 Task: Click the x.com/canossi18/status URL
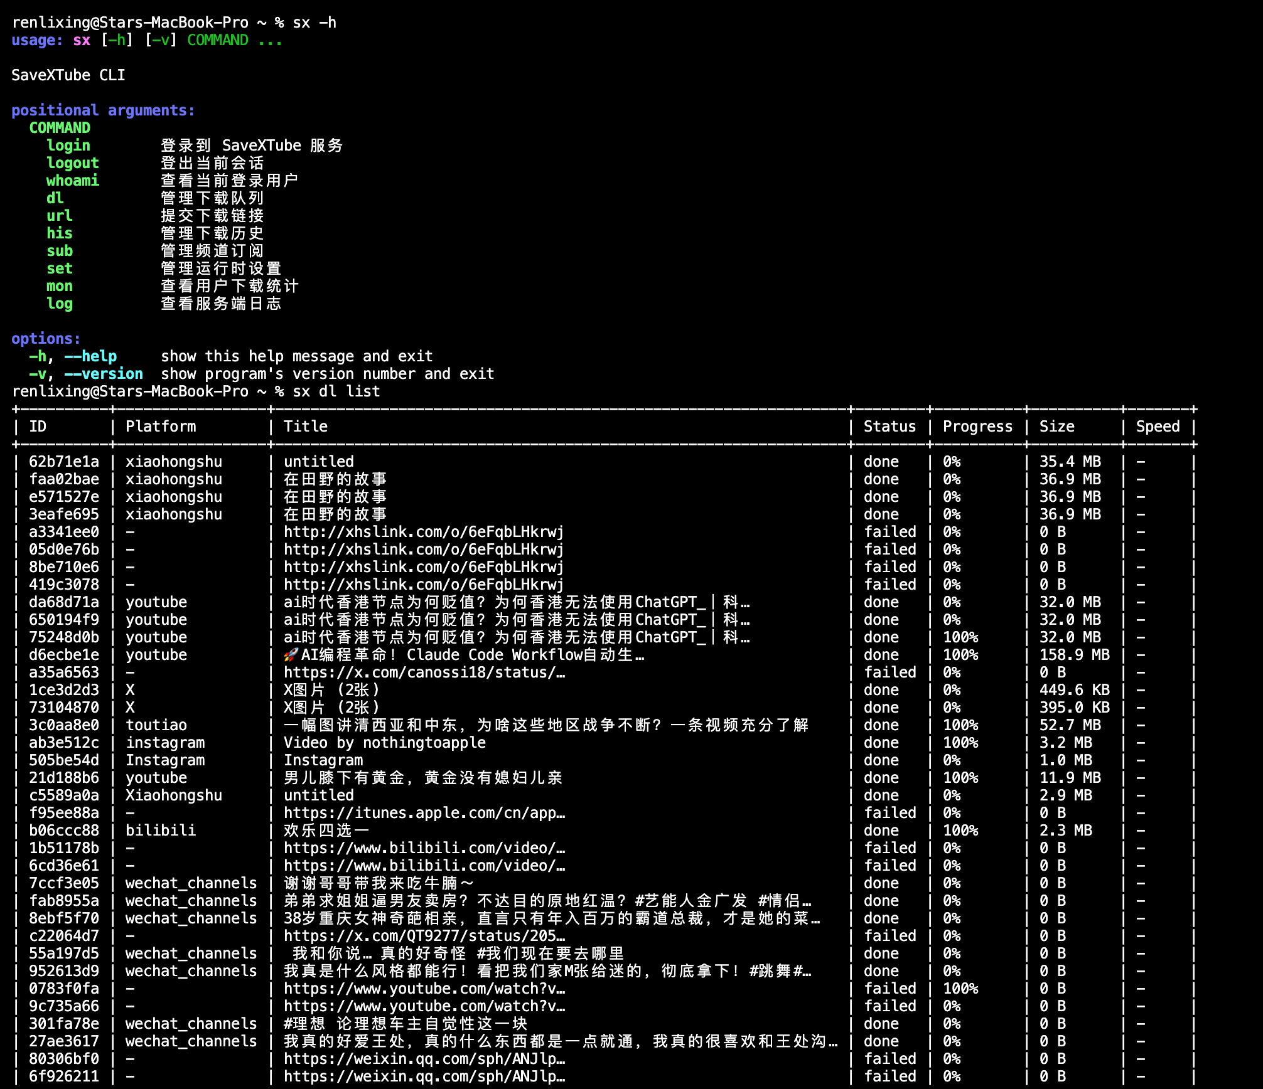pos(424,672)
